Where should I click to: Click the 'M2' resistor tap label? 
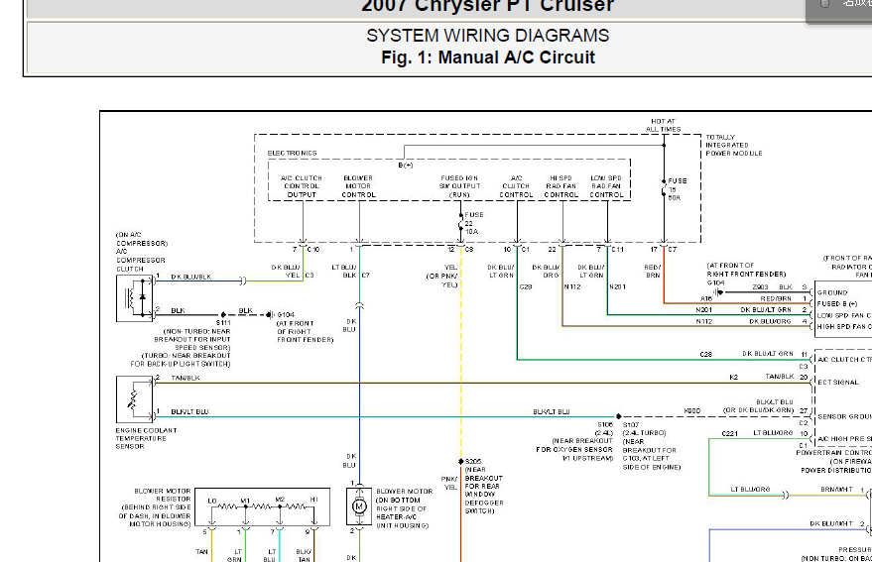pos(280,500)
